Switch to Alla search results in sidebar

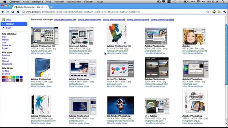point(9,20)
